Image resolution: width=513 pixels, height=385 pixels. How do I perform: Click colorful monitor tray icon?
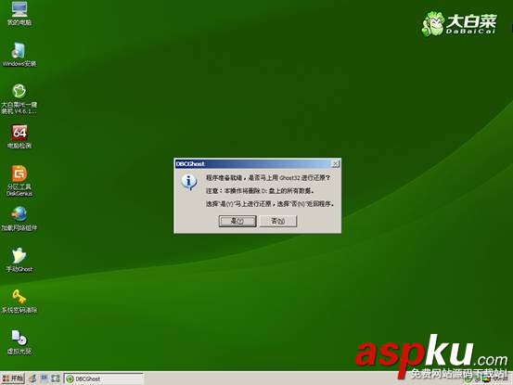click(x=486, y=379)
